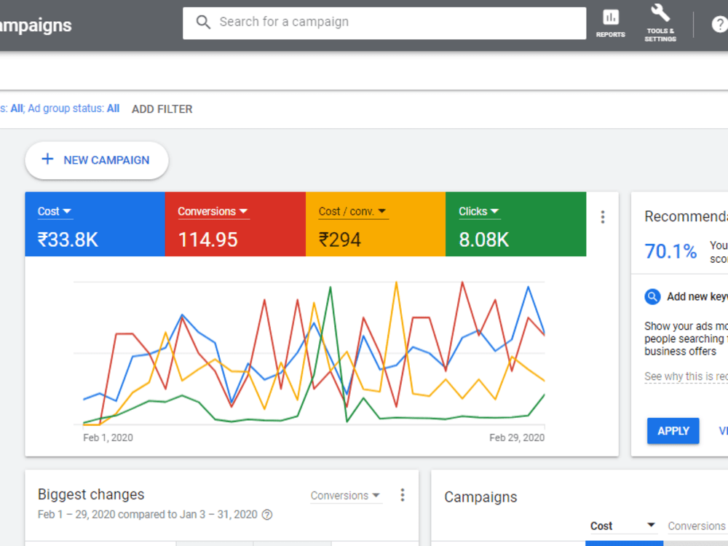Click the search magnifier icon
This screenshot has width=728, height=546.
[x=203, y=22]
